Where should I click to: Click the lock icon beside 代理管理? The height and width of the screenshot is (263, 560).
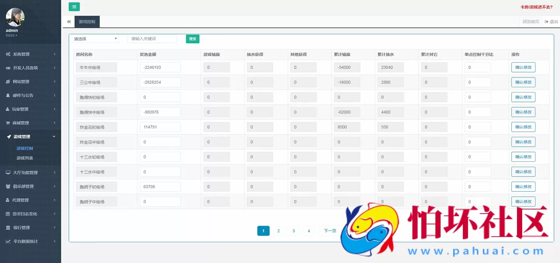(x=8, y=200)
